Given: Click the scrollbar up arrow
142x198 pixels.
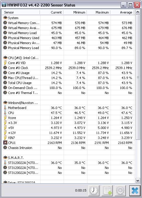Looking at the screenshot, I should tap(138, 12).
